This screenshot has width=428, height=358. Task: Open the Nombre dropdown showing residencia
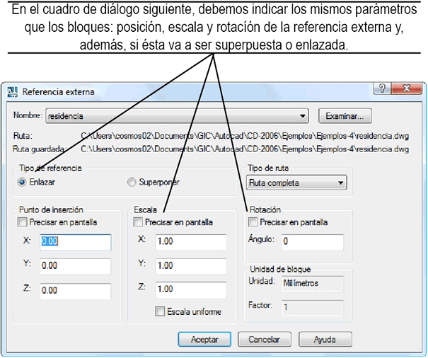[177, 116]
